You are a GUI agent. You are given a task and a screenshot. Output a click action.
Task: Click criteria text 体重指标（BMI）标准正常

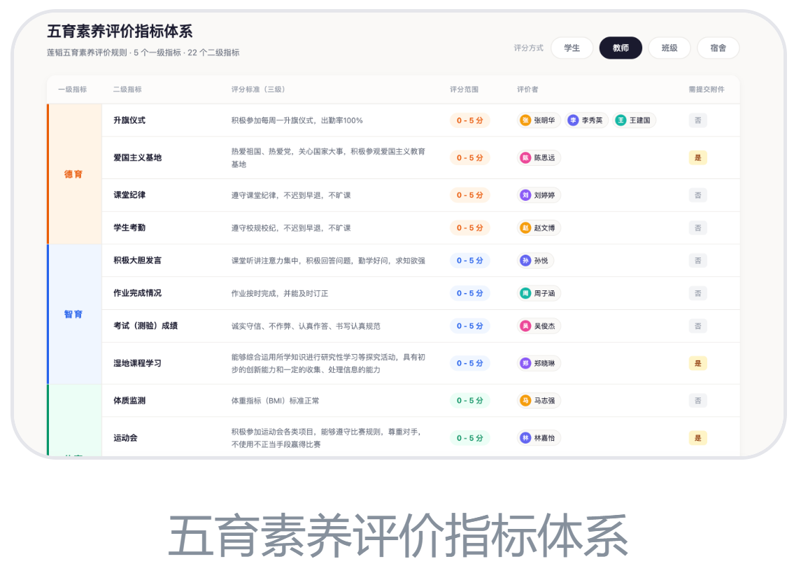click(x=275, y=401)
